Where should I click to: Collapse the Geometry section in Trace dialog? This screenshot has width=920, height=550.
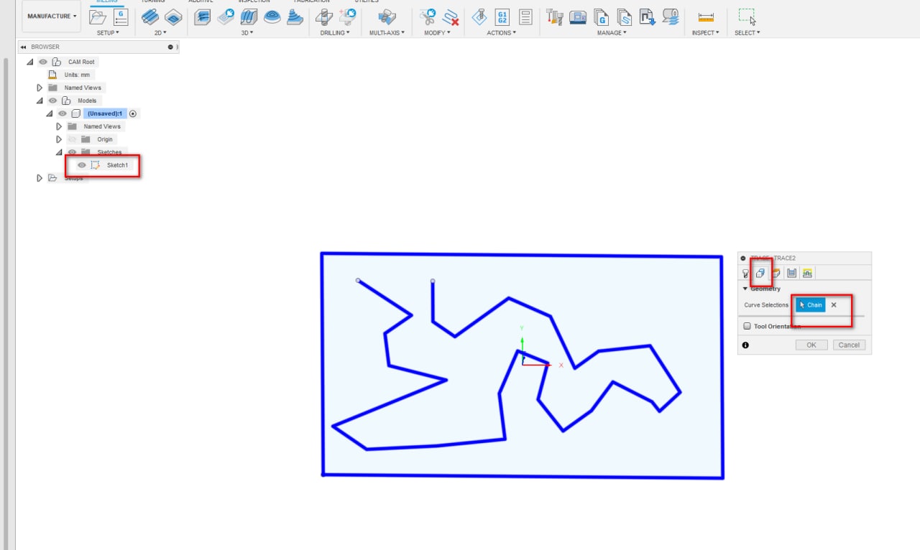(x=745, y=289)
